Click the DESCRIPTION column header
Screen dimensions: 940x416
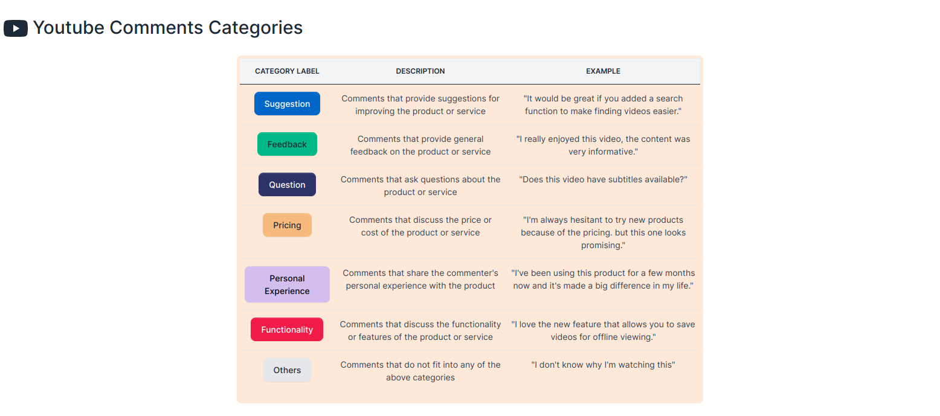click(x=420, y=71)
